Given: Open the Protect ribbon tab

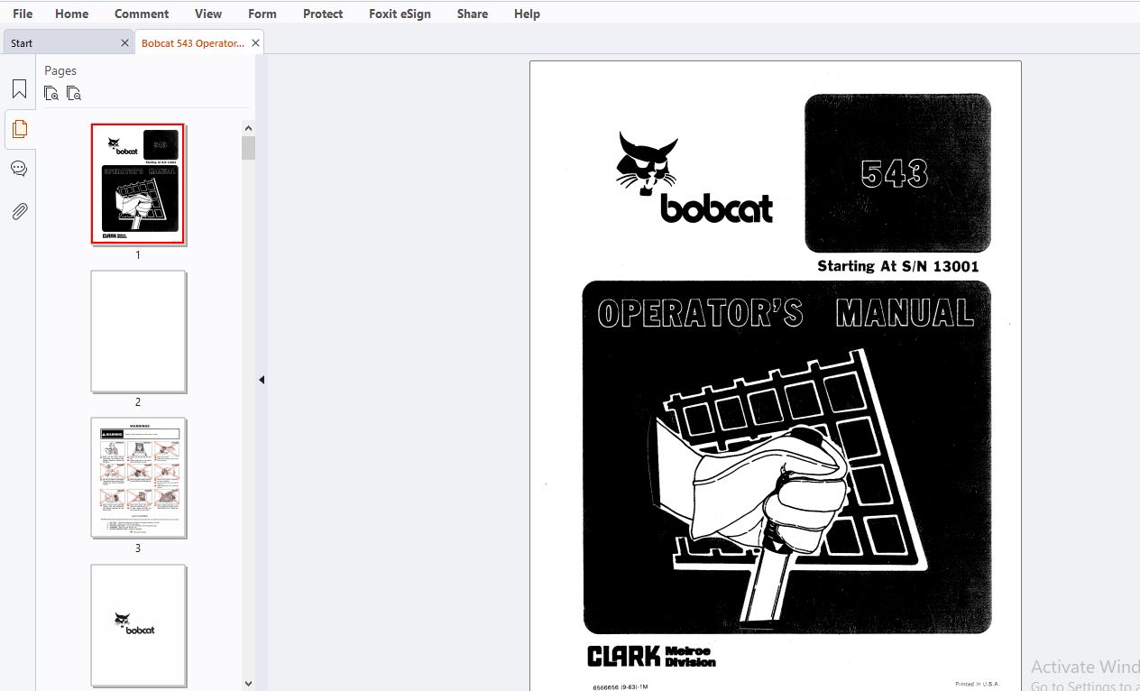Looking at the screenshot, I should 323,14.
